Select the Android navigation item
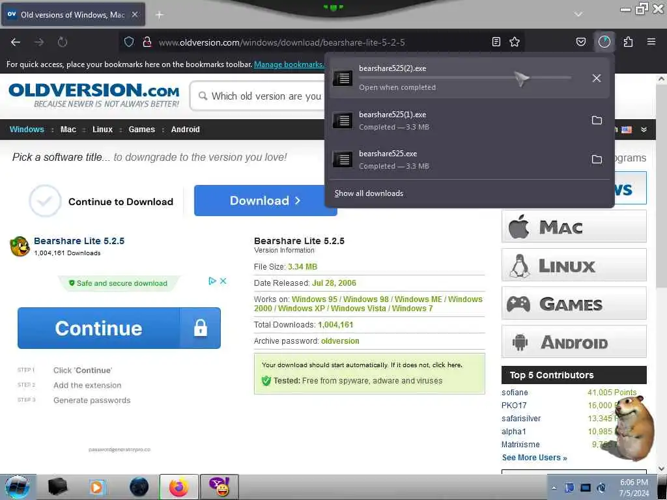This screenshot has width=667, height=500. pos(186,130)
